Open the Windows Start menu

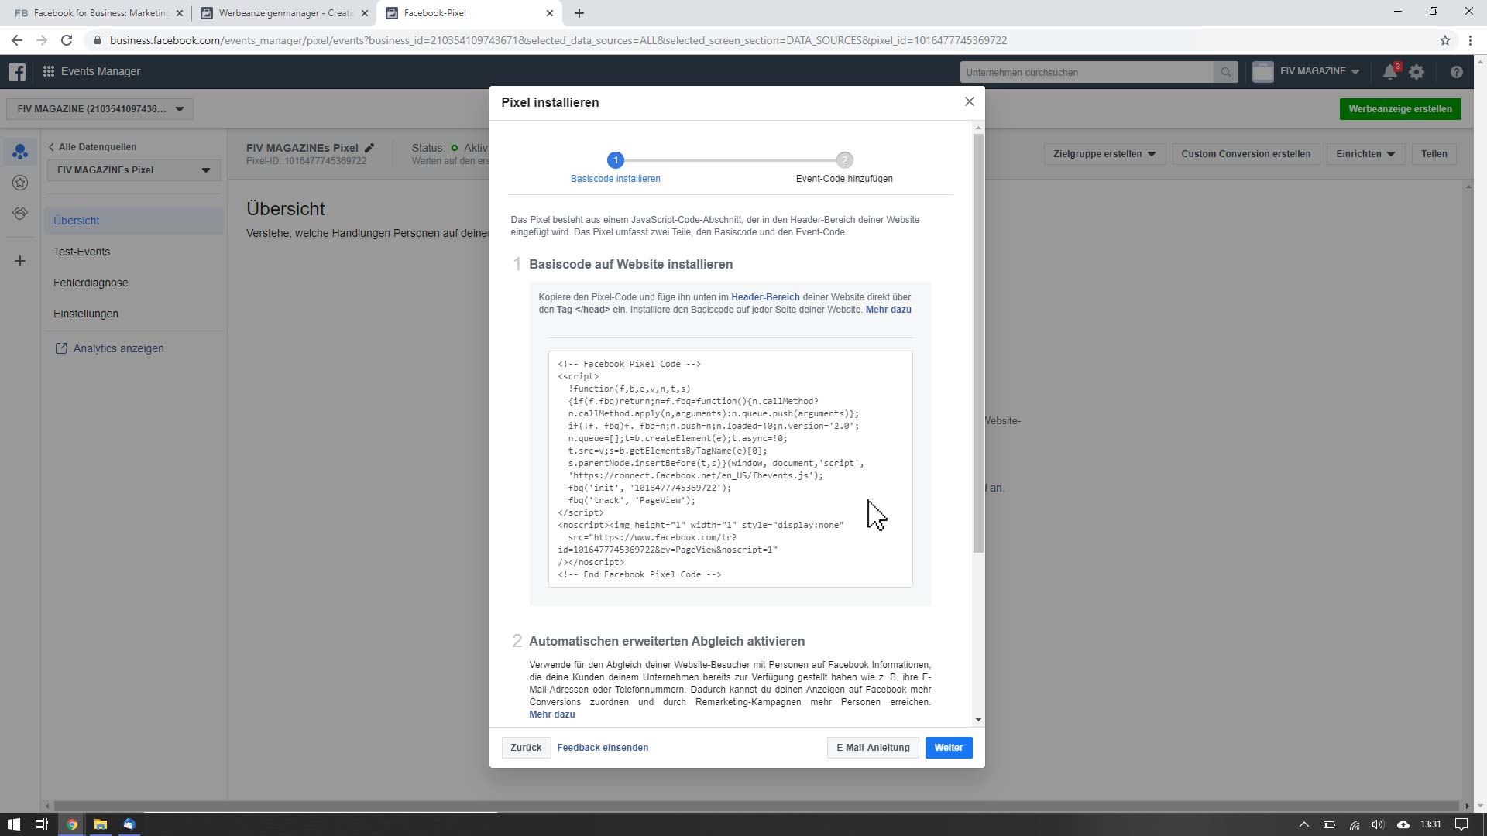click(x=13, y=824)
